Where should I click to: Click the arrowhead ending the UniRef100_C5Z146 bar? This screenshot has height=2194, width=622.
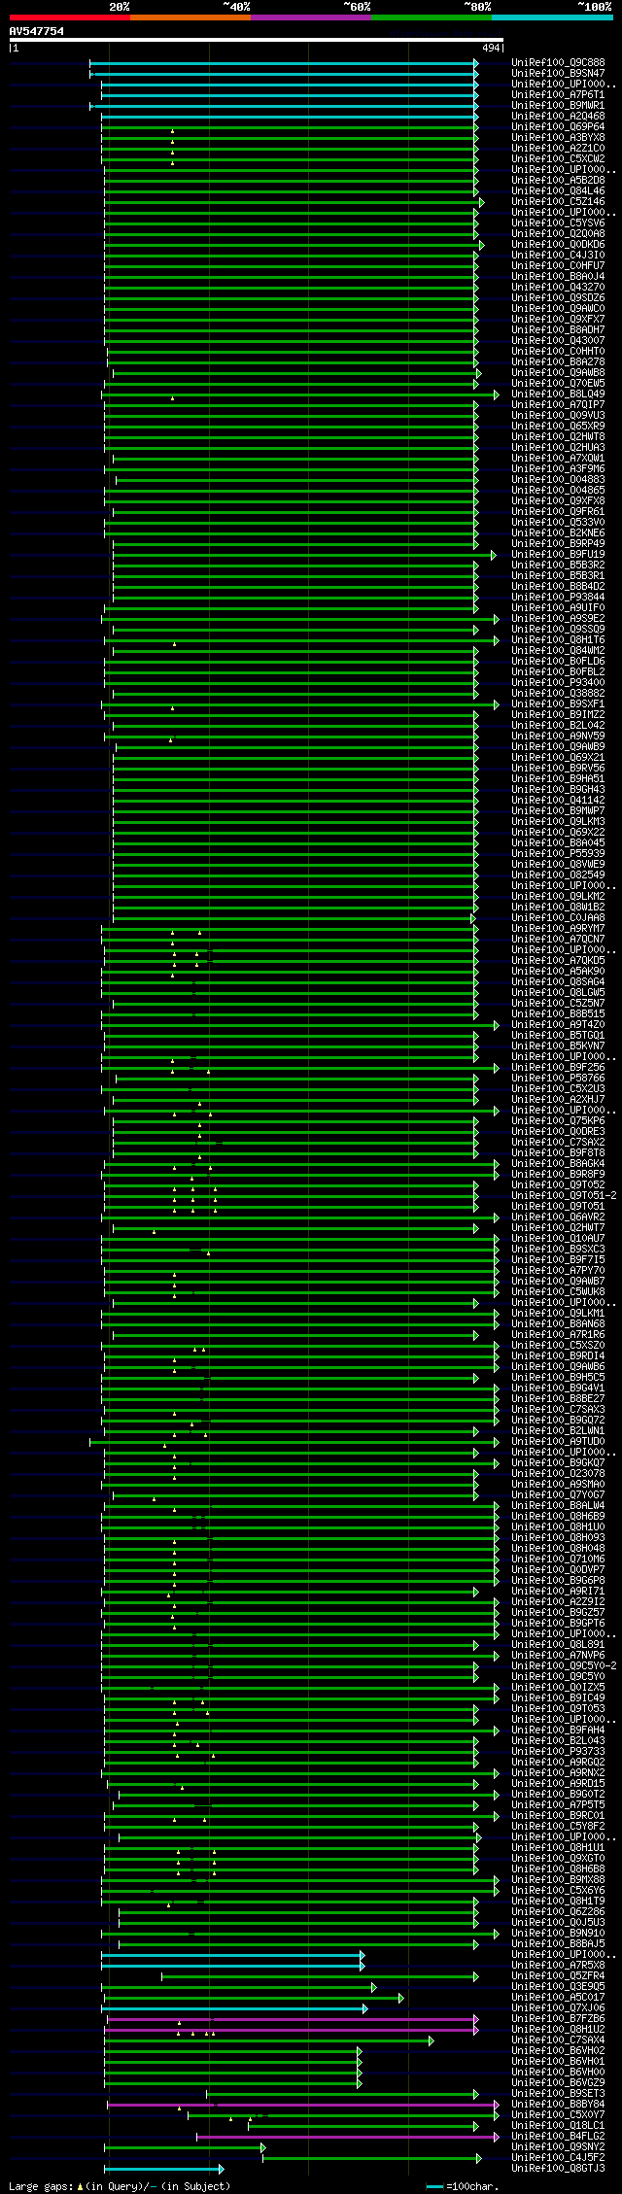pyautogui.click(x=481, y=202)
